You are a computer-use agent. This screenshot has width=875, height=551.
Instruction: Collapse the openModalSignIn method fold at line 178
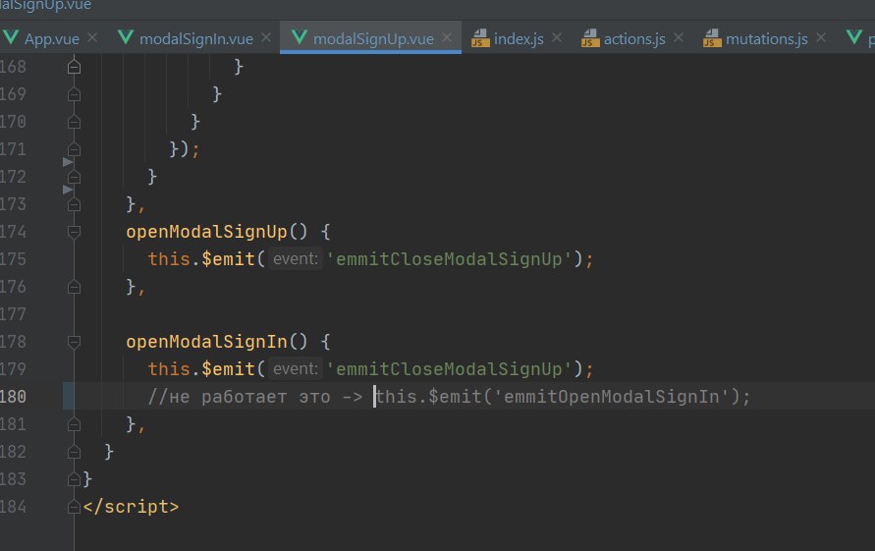(x=74, y=342)
